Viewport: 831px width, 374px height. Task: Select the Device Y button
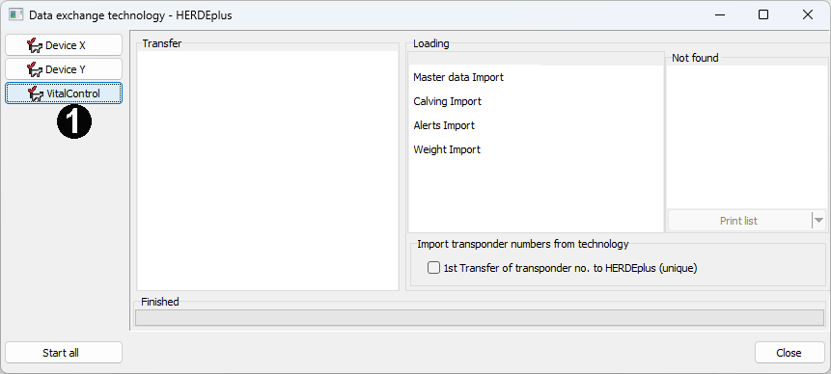(64, 69)
